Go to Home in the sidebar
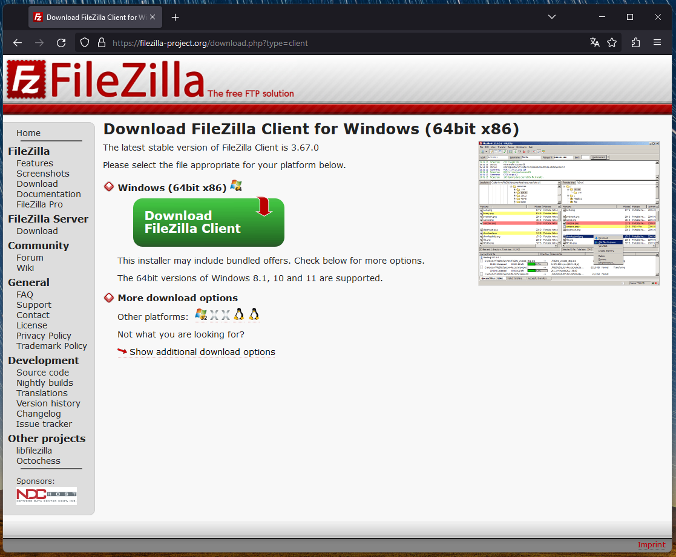The height and width of the screenshot is (557, 676). pos(28,133)
